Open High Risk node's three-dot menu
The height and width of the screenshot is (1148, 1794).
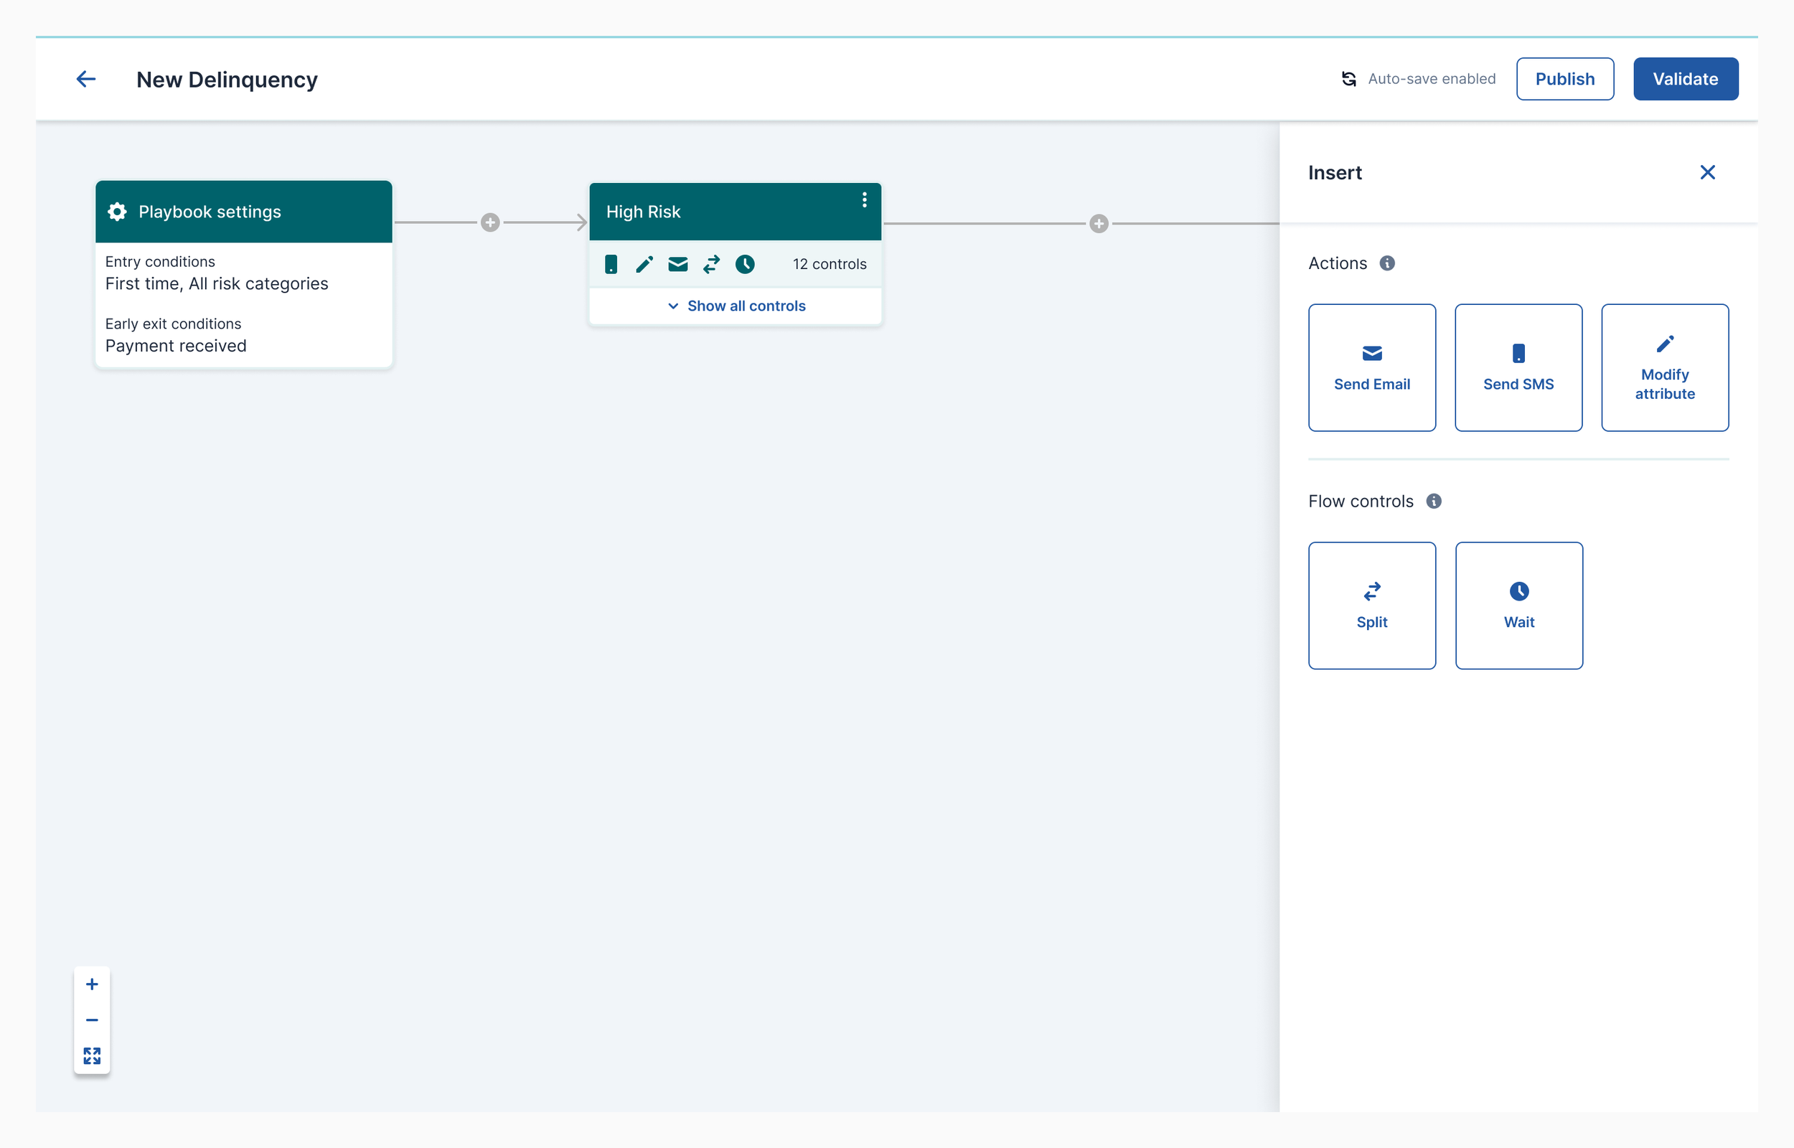click(864, 199)
